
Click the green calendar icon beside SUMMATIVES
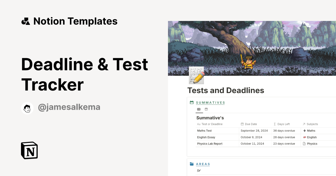point(192,102)
